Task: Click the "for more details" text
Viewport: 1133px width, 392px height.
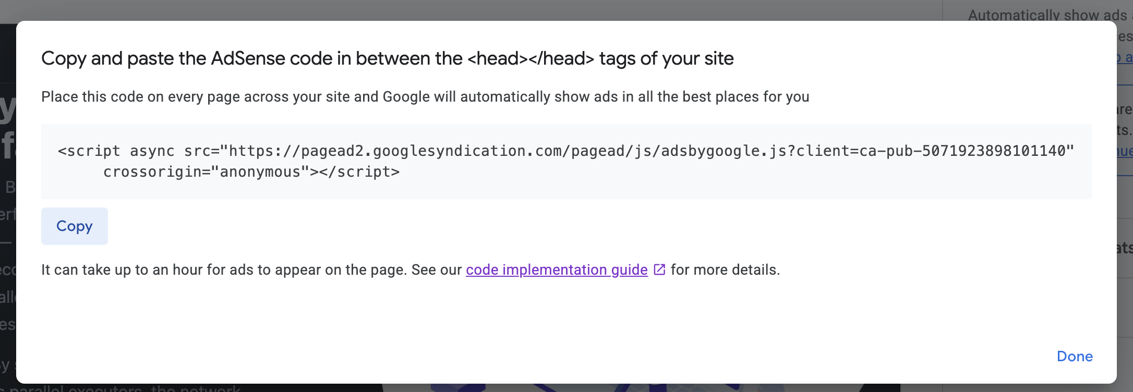Action: 725,270
